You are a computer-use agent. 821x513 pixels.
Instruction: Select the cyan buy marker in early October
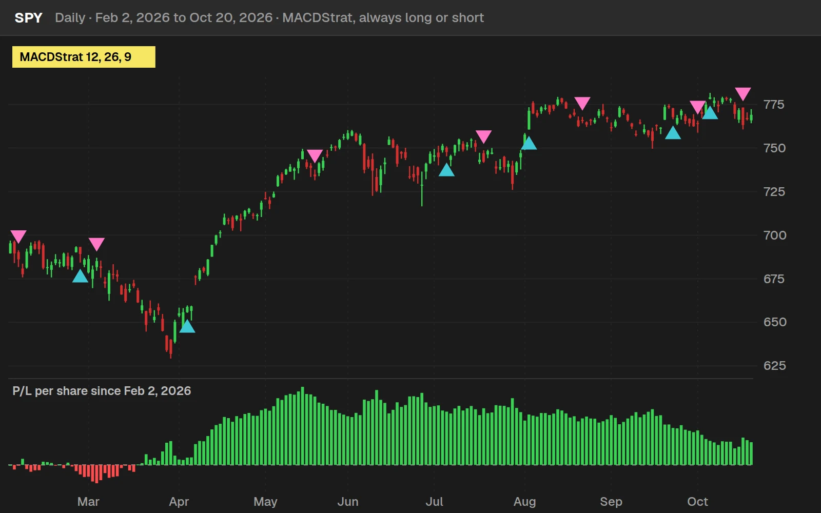click(710, 112)
